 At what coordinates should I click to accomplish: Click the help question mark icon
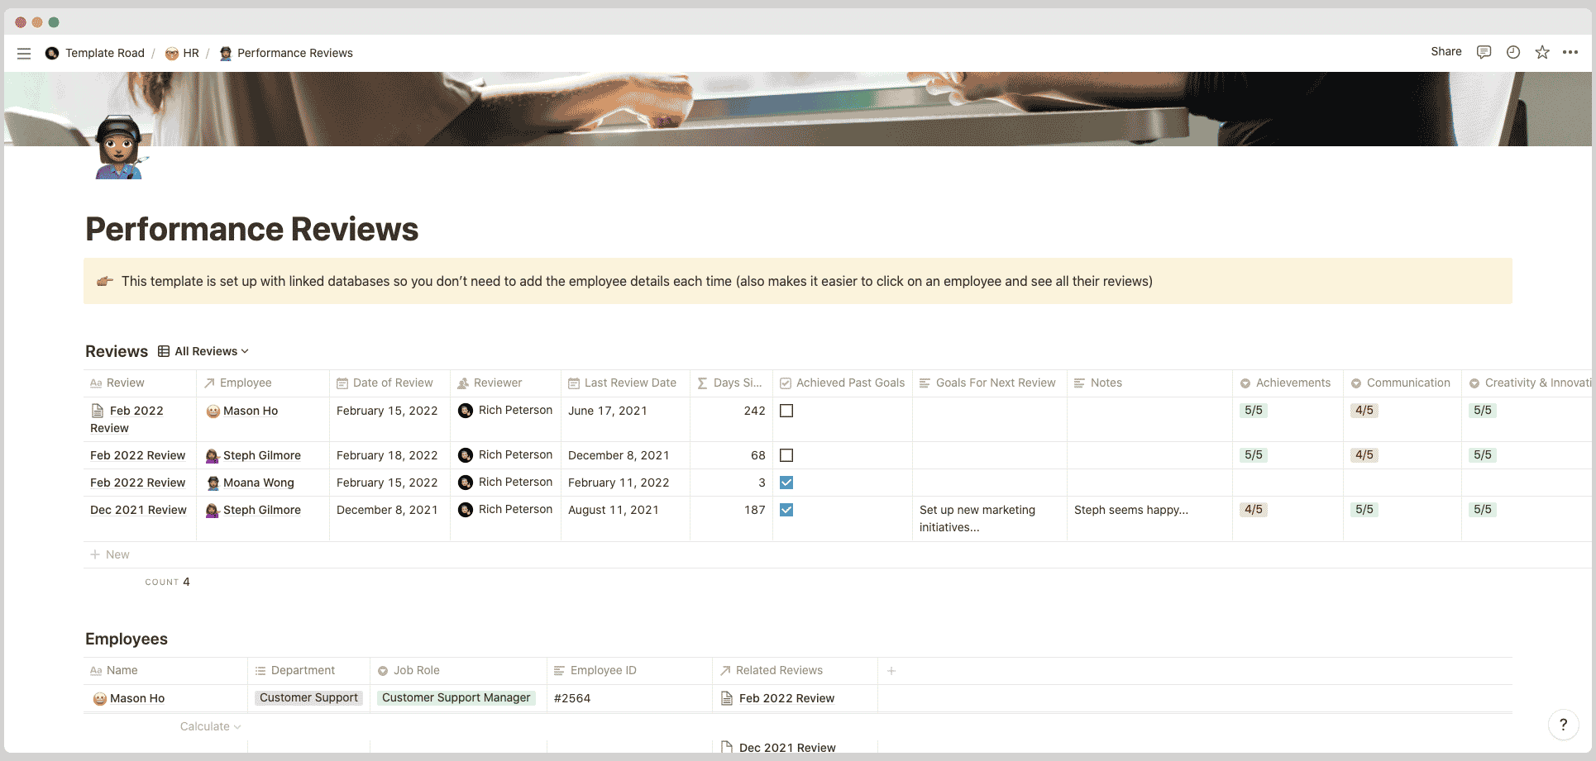coord(1563,725)
